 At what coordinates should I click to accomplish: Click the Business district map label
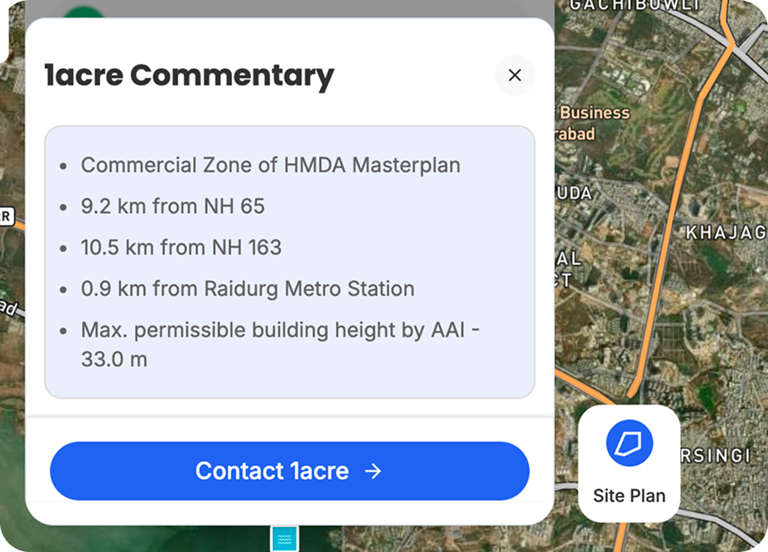coord(595,113)
